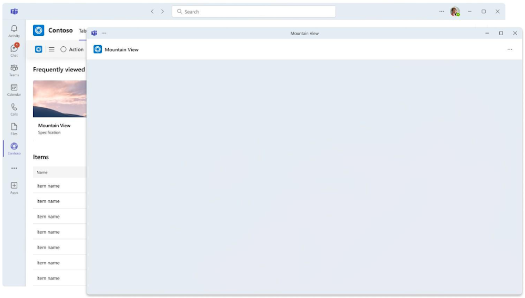Navigate forward with the right arrow

(162, 12)
